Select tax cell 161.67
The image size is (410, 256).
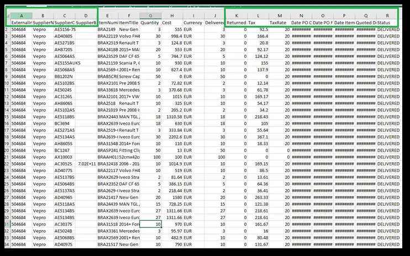[258, 225]
